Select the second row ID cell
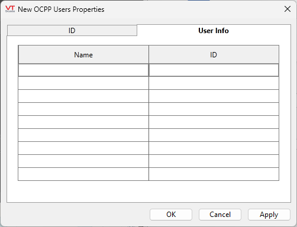Screen dimensions: 297x227 click(214, 83)
